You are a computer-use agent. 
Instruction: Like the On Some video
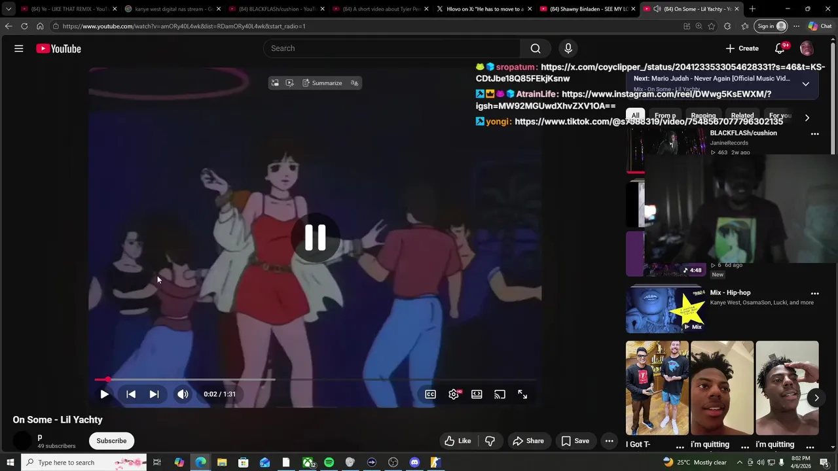[x=458, y=441]
